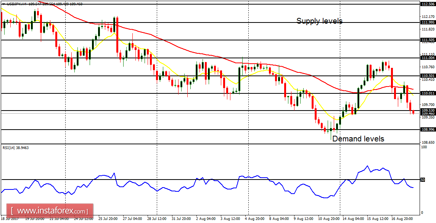436x223 pixels.
Task: Click the highlighted 112.506 price level tag
Action: 426,3
